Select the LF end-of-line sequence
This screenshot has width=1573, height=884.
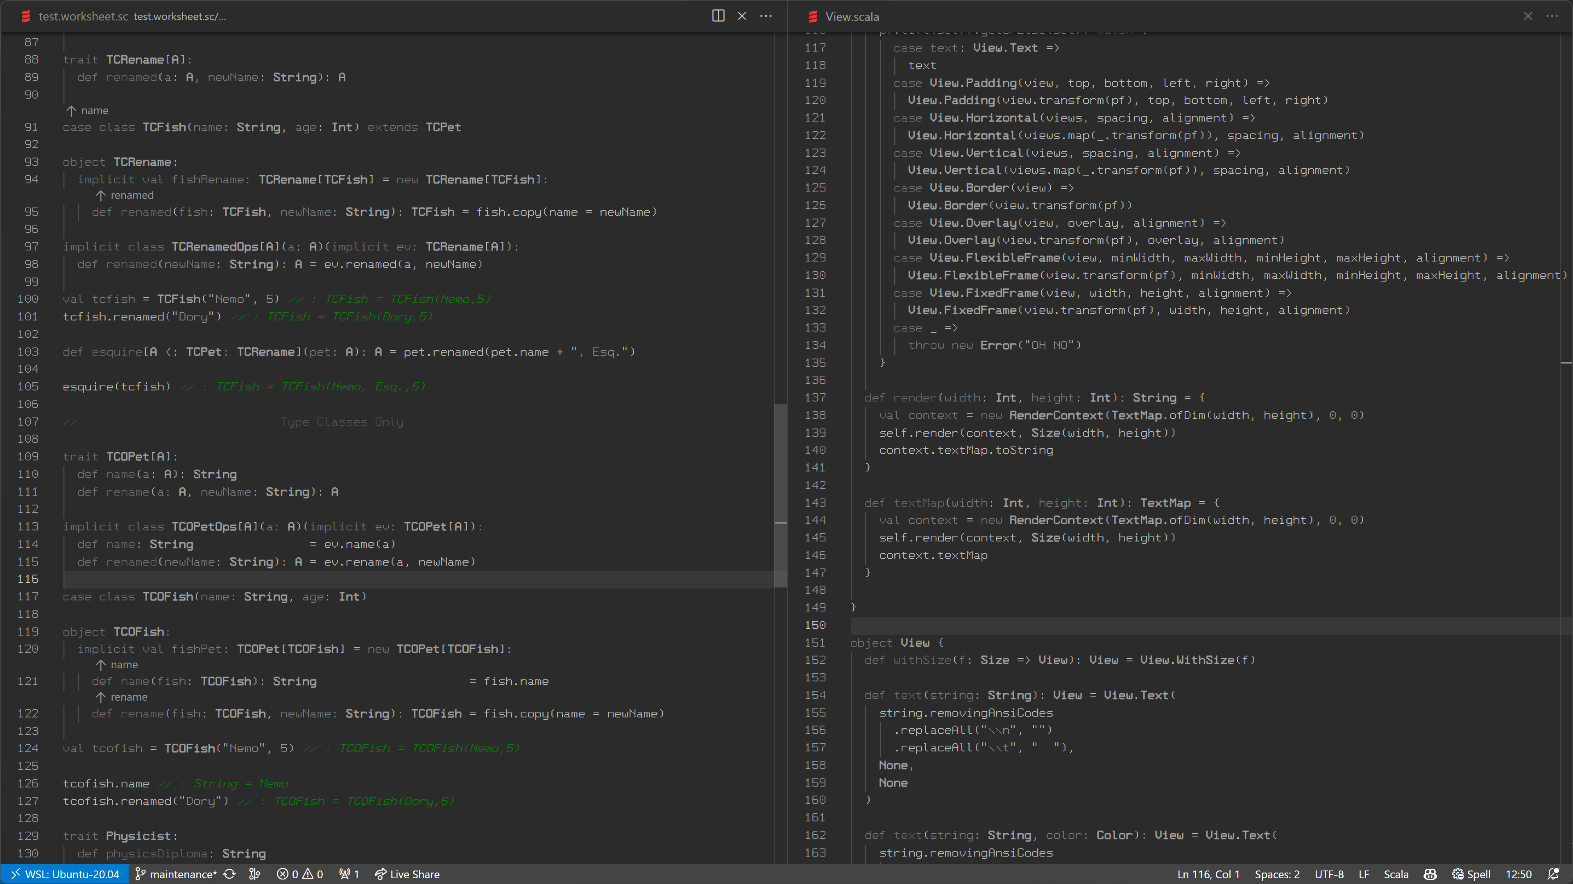coord(1364,874)
